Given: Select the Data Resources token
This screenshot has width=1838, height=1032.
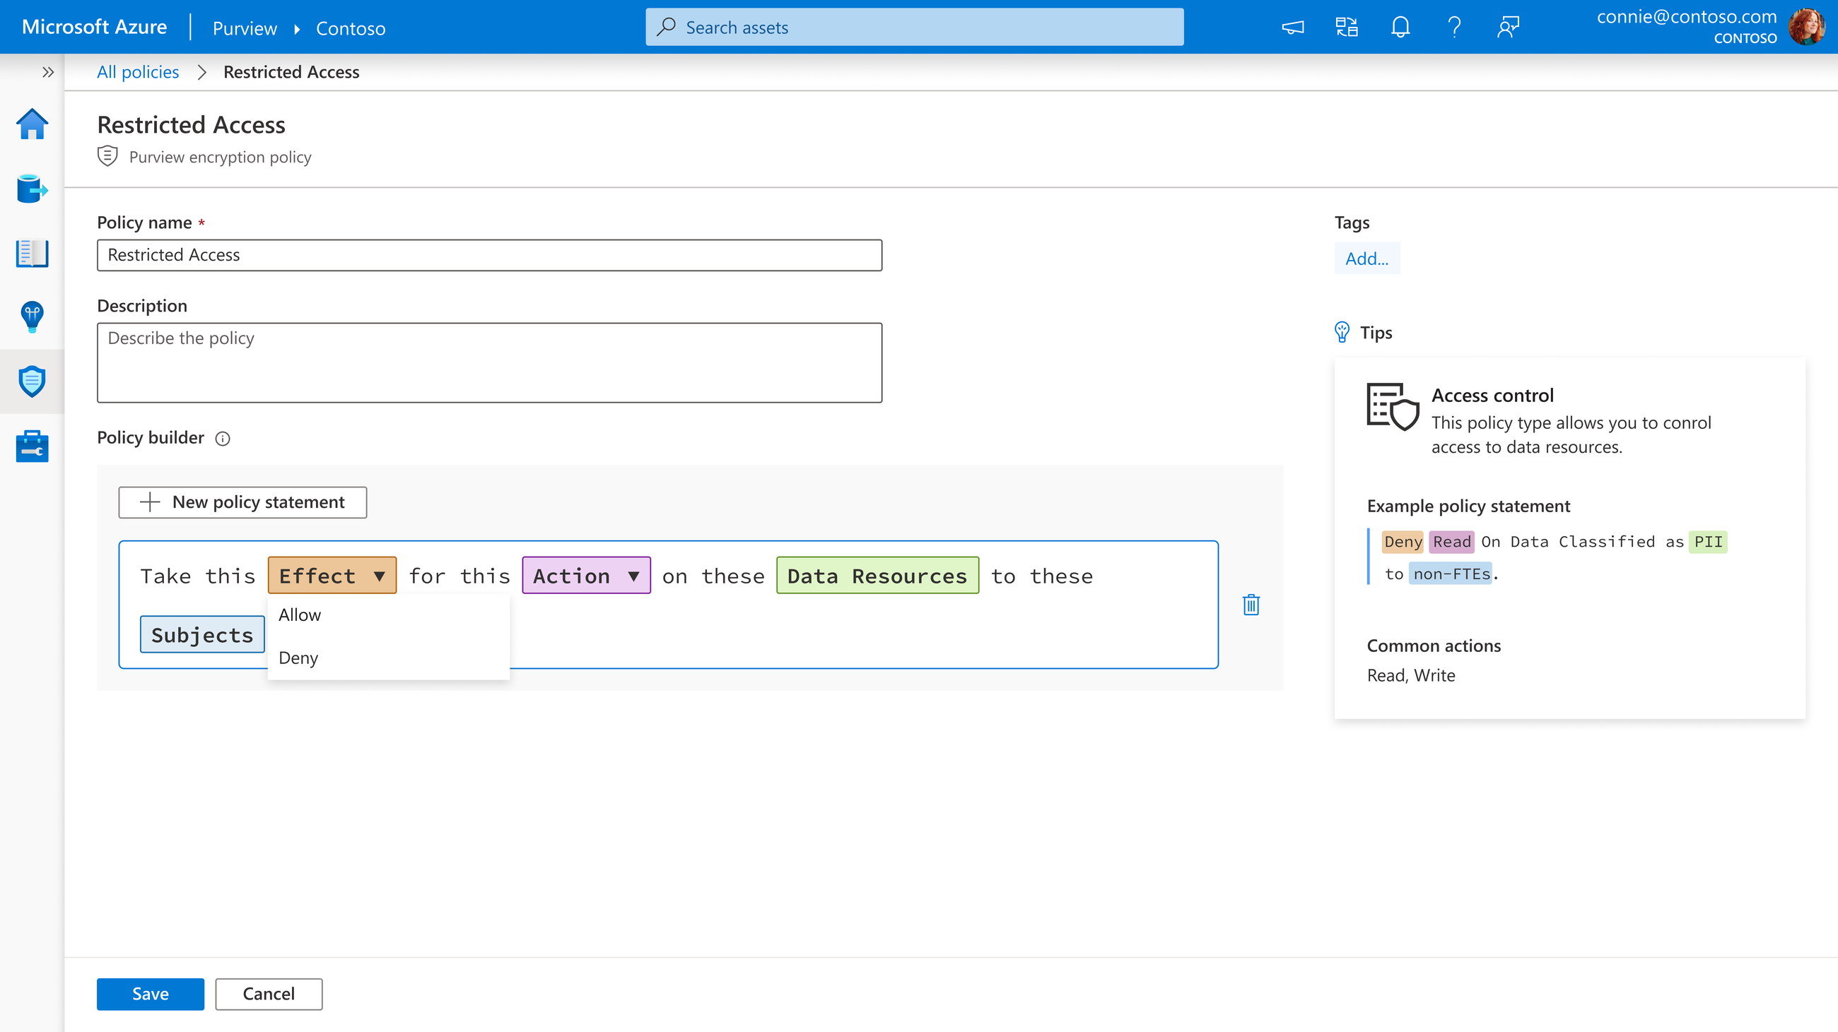Looking at the screenshot, I should [877, 575].
